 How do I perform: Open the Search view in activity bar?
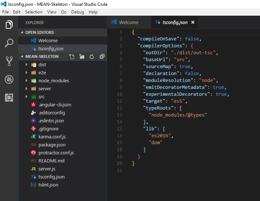[9, 43]
